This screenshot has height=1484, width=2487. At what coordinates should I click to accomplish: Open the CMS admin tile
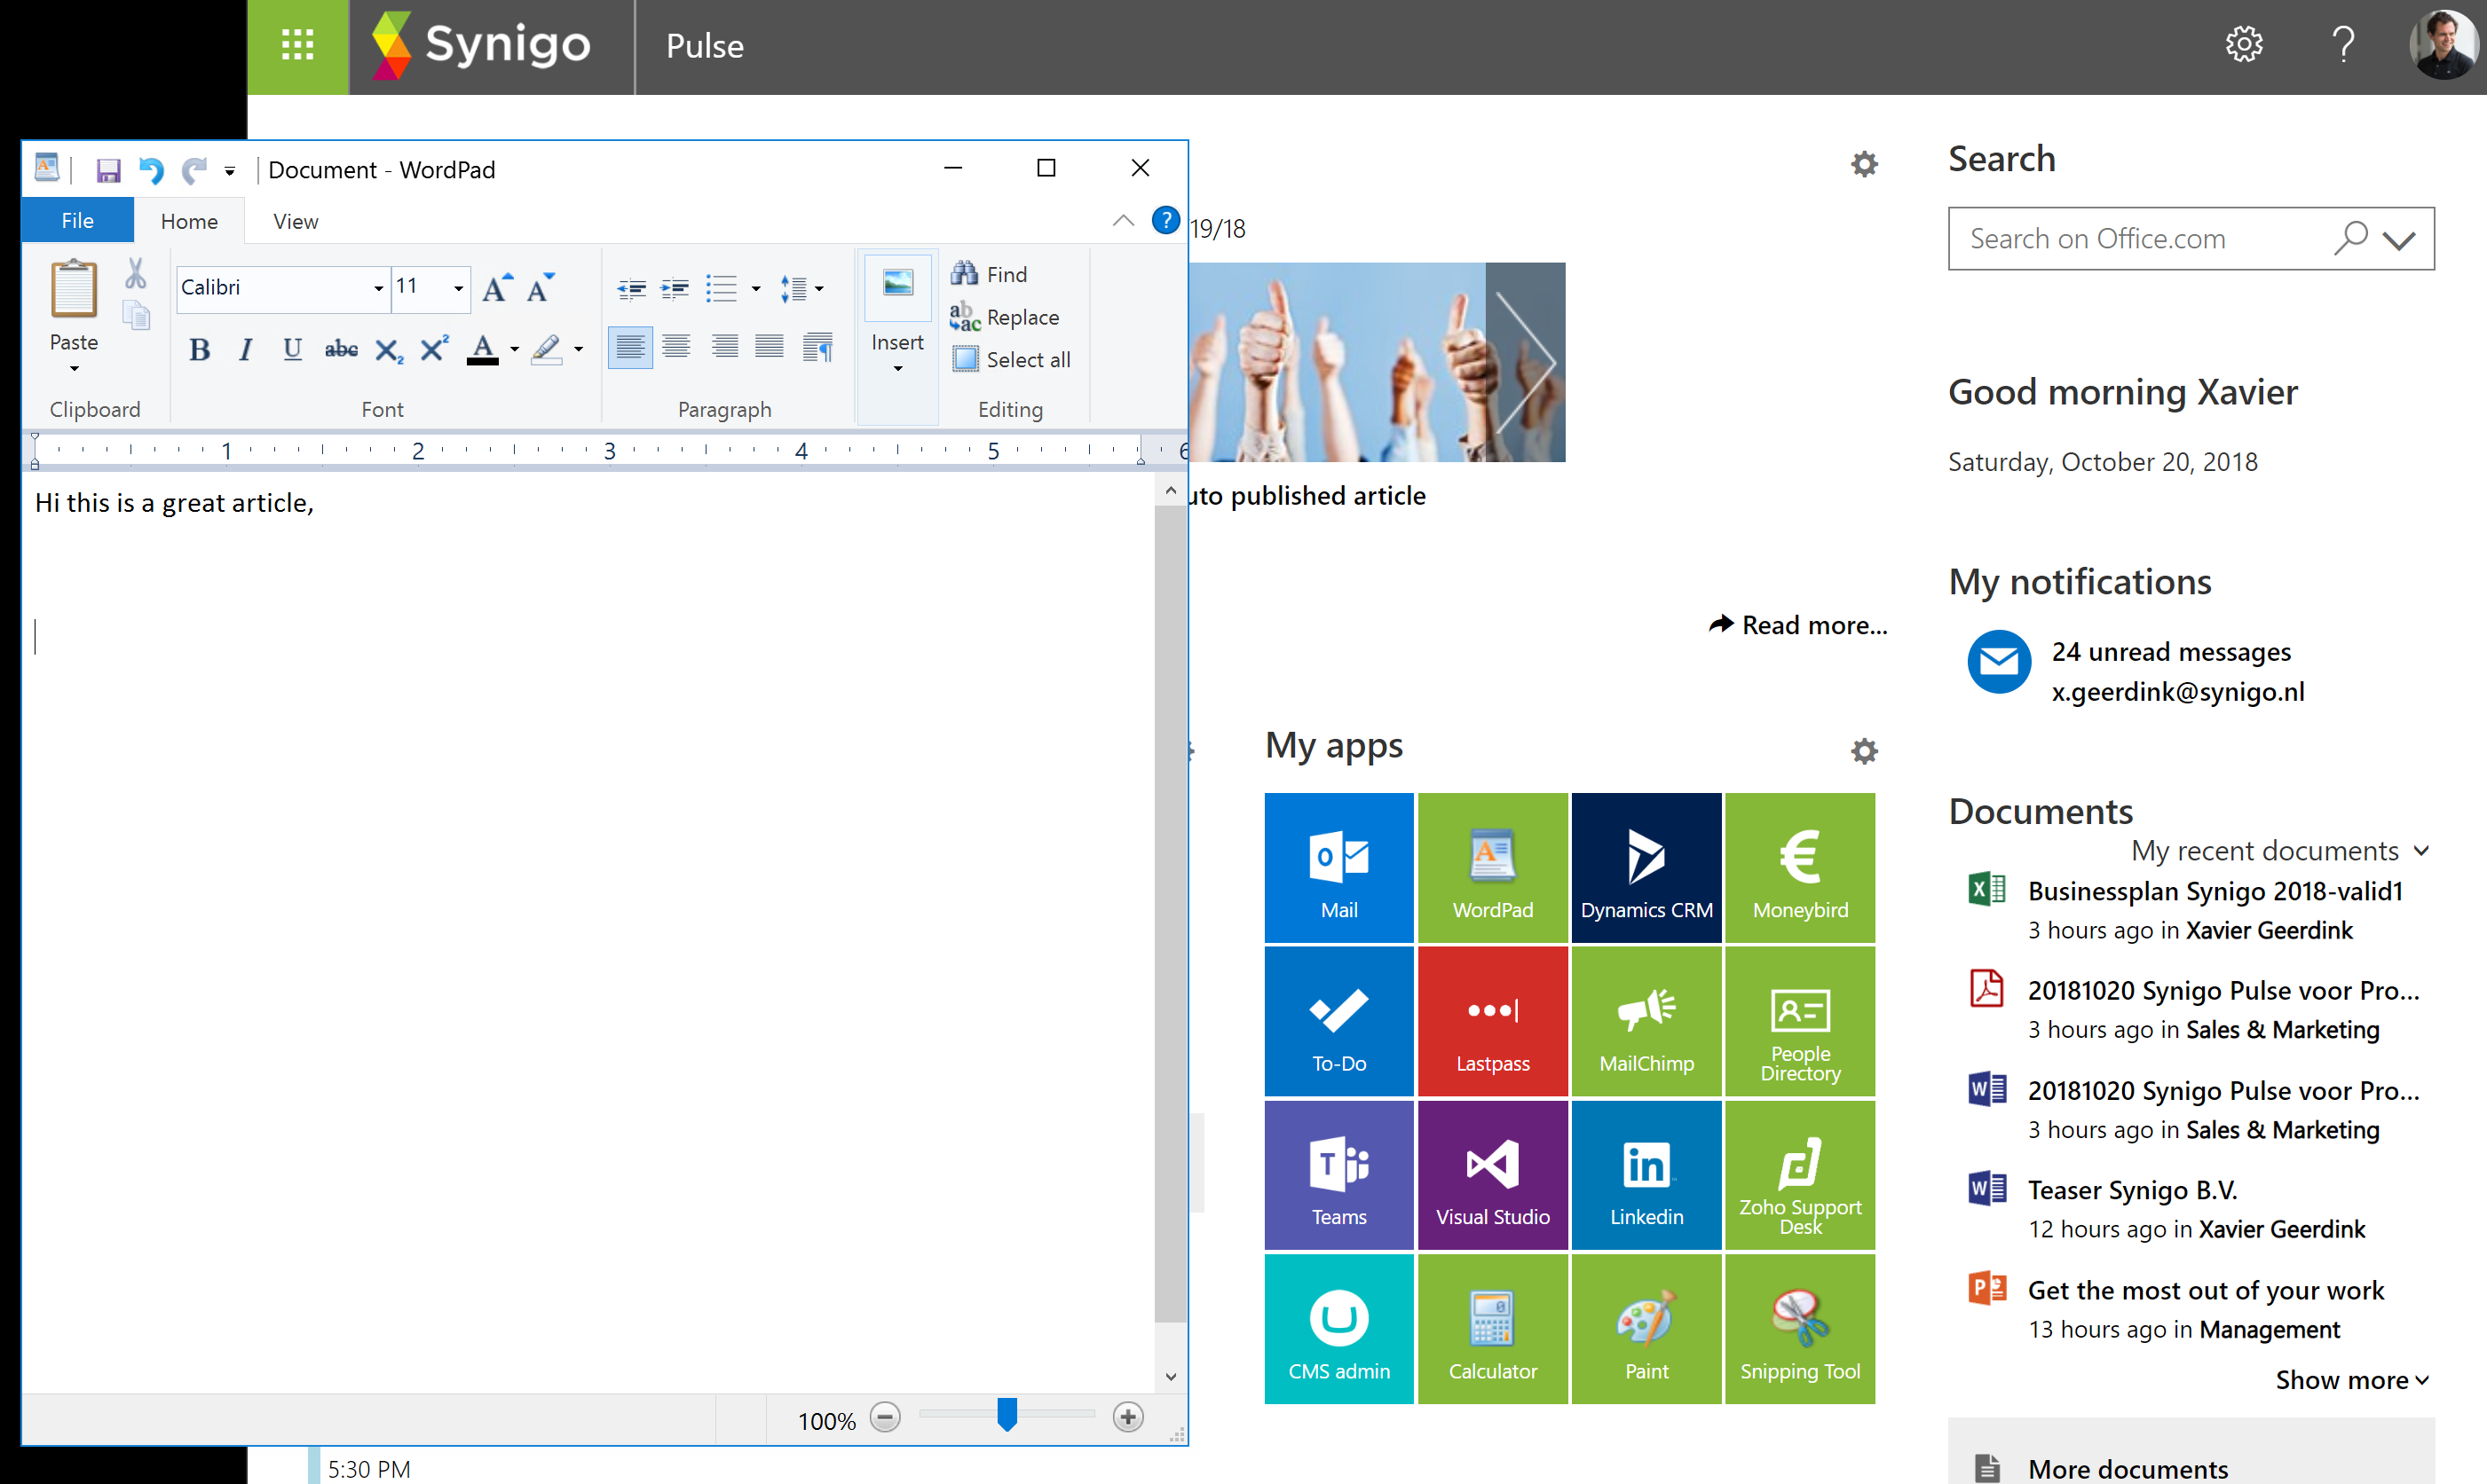(1338, 1329)
